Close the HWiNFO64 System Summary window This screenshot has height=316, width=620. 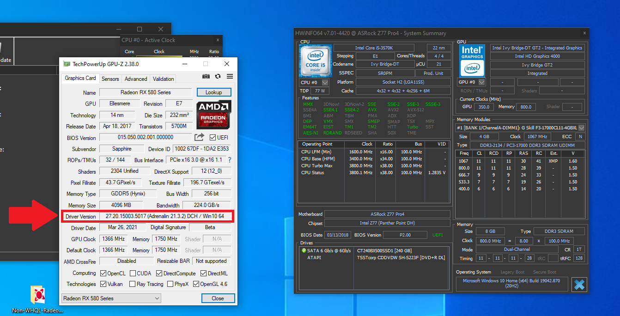click(x=584, y=33)
